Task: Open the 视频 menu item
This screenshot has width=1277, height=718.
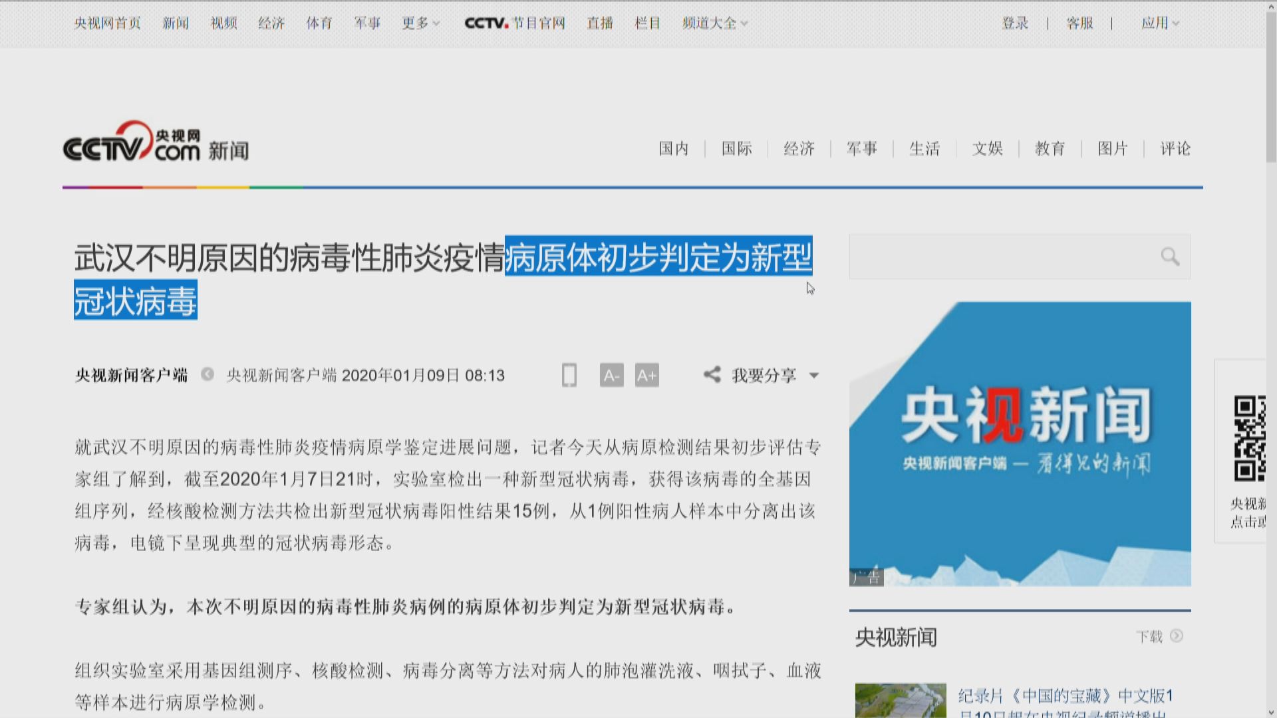Action: click(223, 23)
